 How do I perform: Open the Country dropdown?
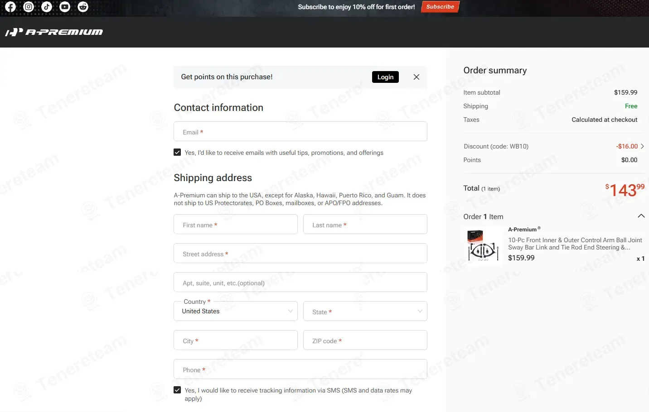[x=236, y=311]
